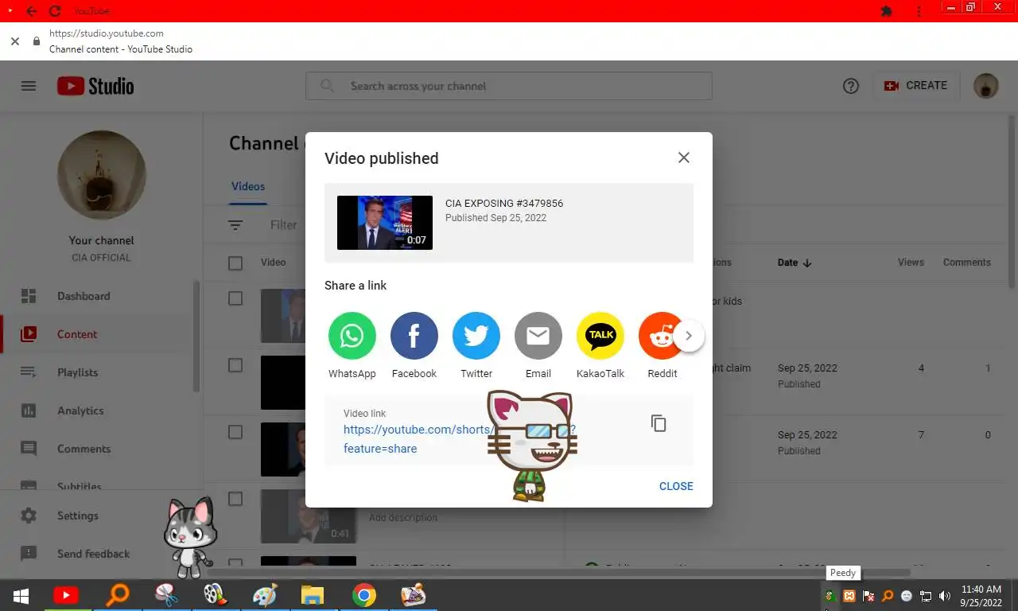The width and height of the screenshot is (1018, 611).
Task: Open the Help question mark icon
Action: [851, 86]
